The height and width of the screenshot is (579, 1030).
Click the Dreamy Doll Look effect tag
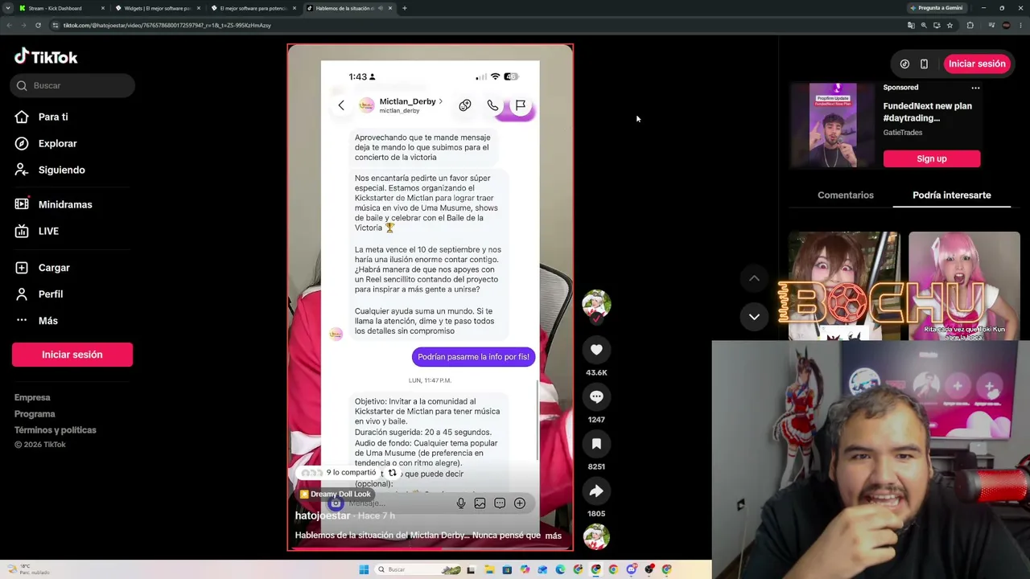(x=335, y=495)
